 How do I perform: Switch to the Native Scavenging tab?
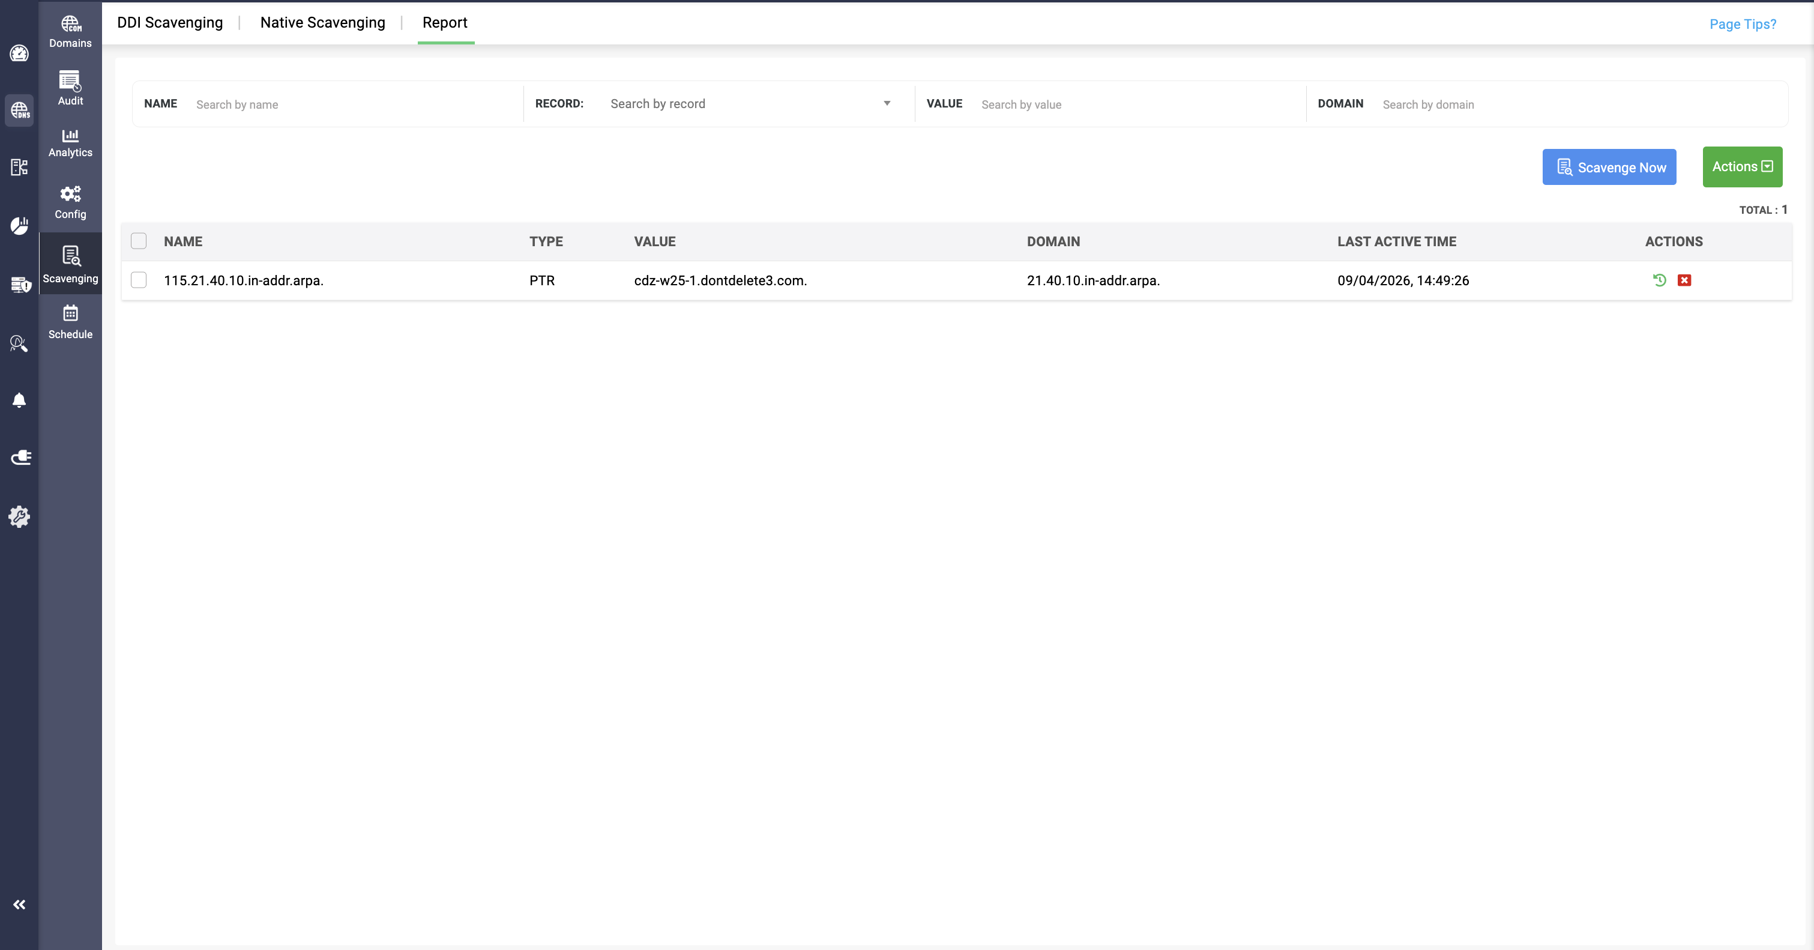(x=322, y=23)
